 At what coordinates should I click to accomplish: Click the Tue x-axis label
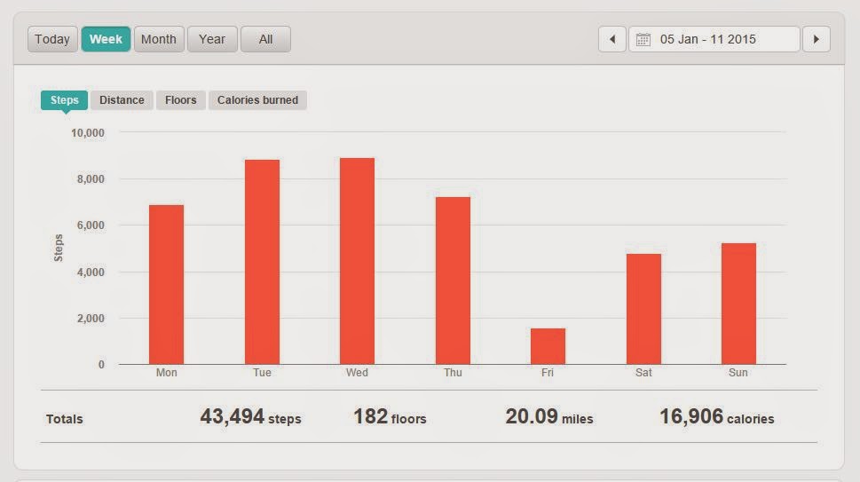pyautogui.click(x=262, y=372)
